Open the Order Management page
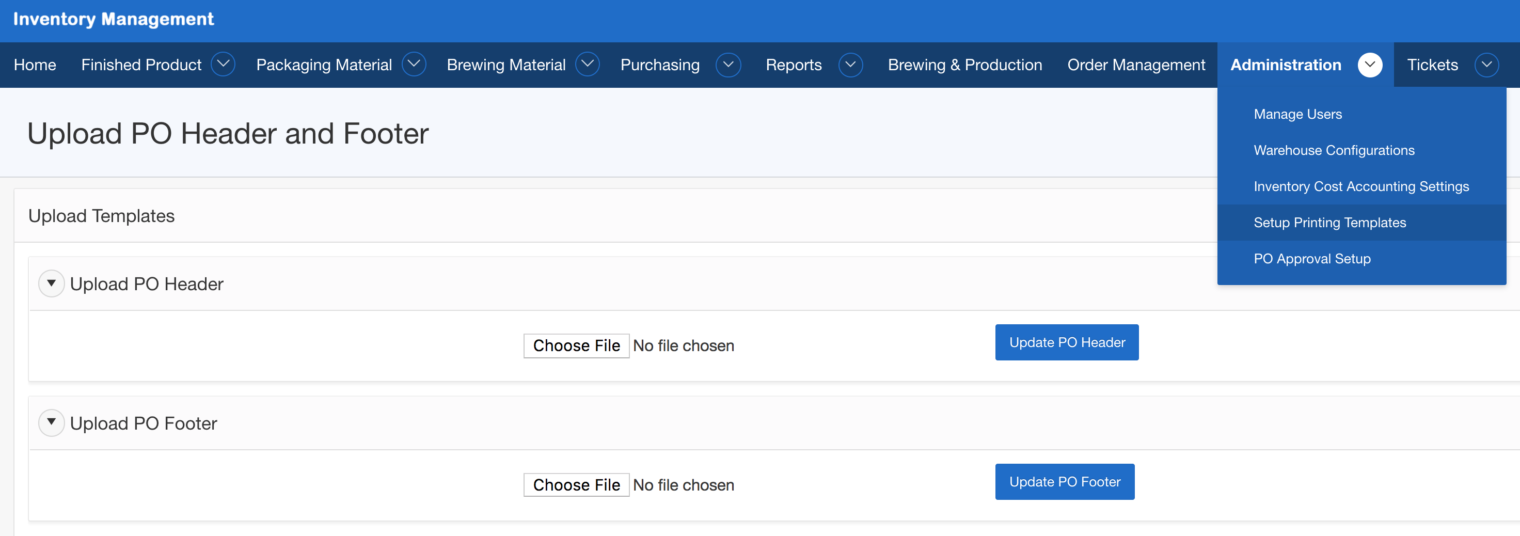Viewport: 1520px width, 536px height. (x=1136, y=65)
